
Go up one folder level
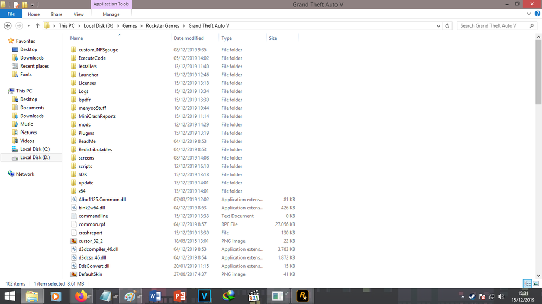(37, 26)
